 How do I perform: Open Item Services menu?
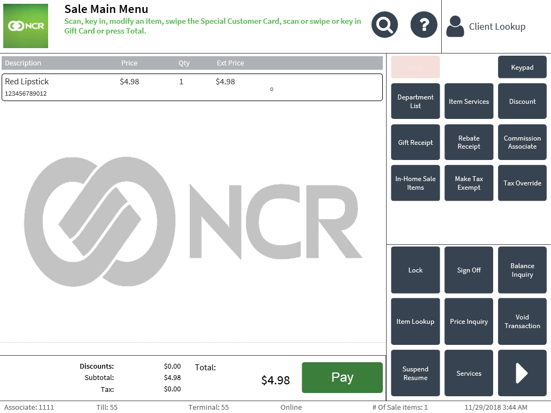468,101
